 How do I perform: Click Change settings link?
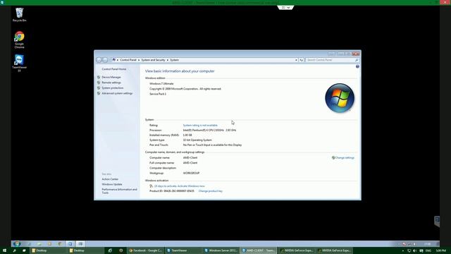pyautogui.click(x=345, y=158)
